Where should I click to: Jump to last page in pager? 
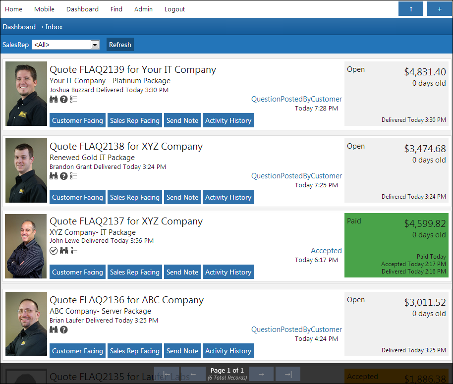tap(288, 374)
